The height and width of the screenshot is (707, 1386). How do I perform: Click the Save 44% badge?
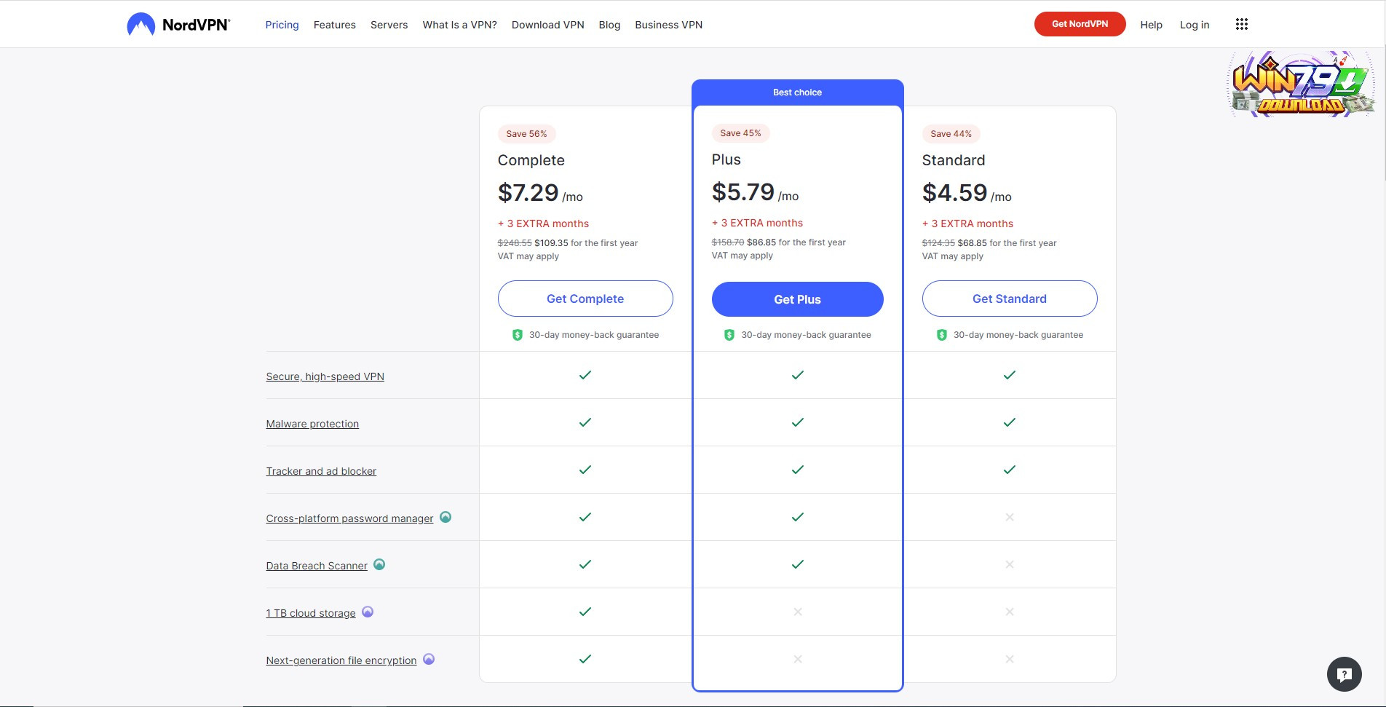951,134
